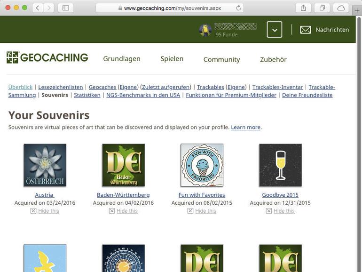362x272 pixels.
Task: Open Eigene link next to Geocaches
Action: tap(128, 87)
